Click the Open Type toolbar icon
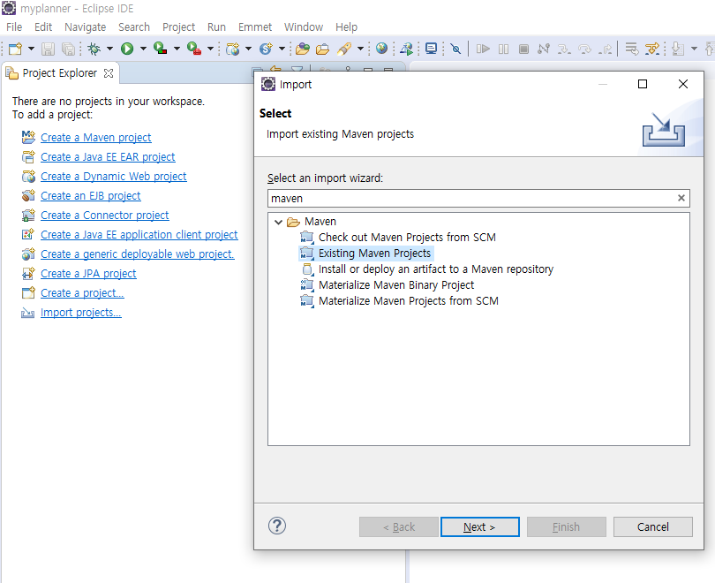The image size is (715, 583). (302, 49)
